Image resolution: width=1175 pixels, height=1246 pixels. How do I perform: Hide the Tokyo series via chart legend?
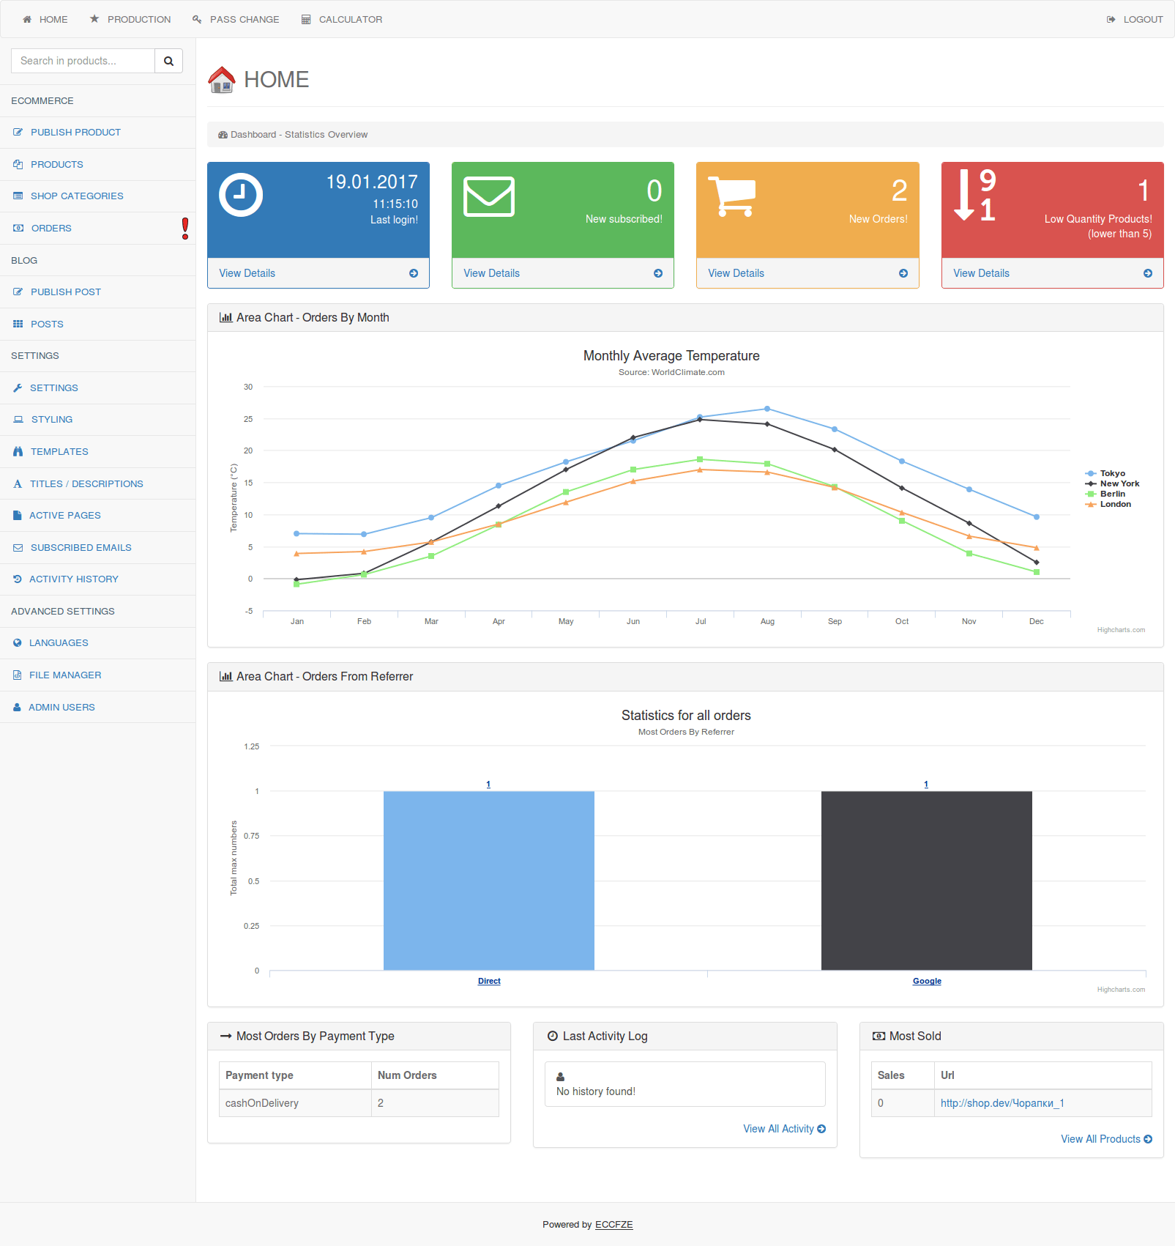click(x=1114, y=472)
